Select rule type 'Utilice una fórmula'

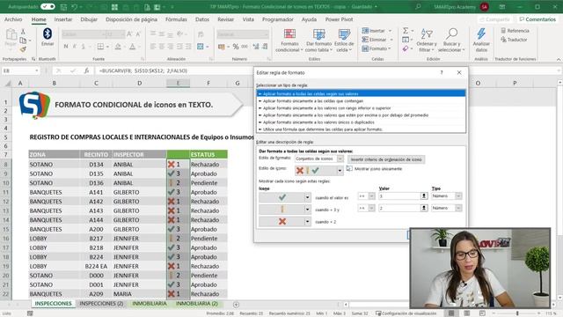[x=322, y=129]
